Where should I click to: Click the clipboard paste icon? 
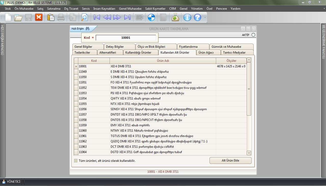(51, 17)
